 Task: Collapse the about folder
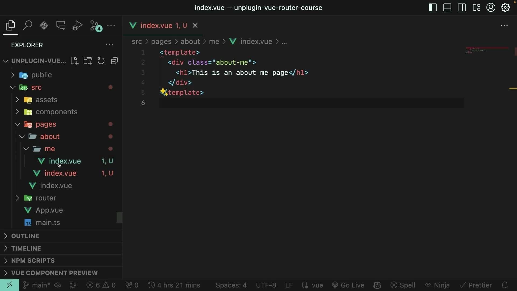22,137
